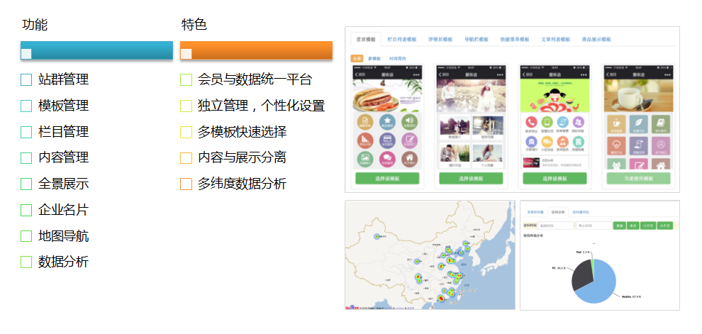Click the speaker icon in the first phone template
Image resolution: width=702 pixels, height=334 pixels.
(408, 122)
